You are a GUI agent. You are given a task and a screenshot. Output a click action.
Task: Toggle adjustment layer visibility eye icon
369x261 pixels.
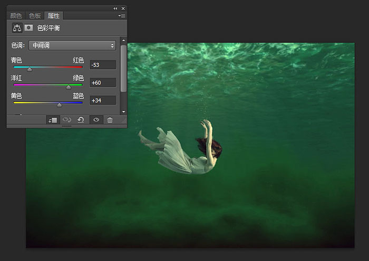click(96, 120)
